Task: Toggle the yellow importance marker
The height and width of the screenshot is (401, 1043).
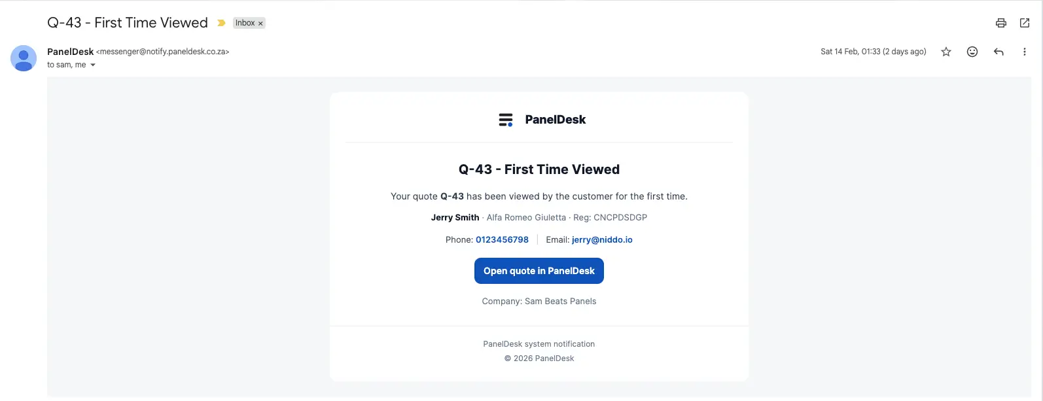Action: pos(221,23)
